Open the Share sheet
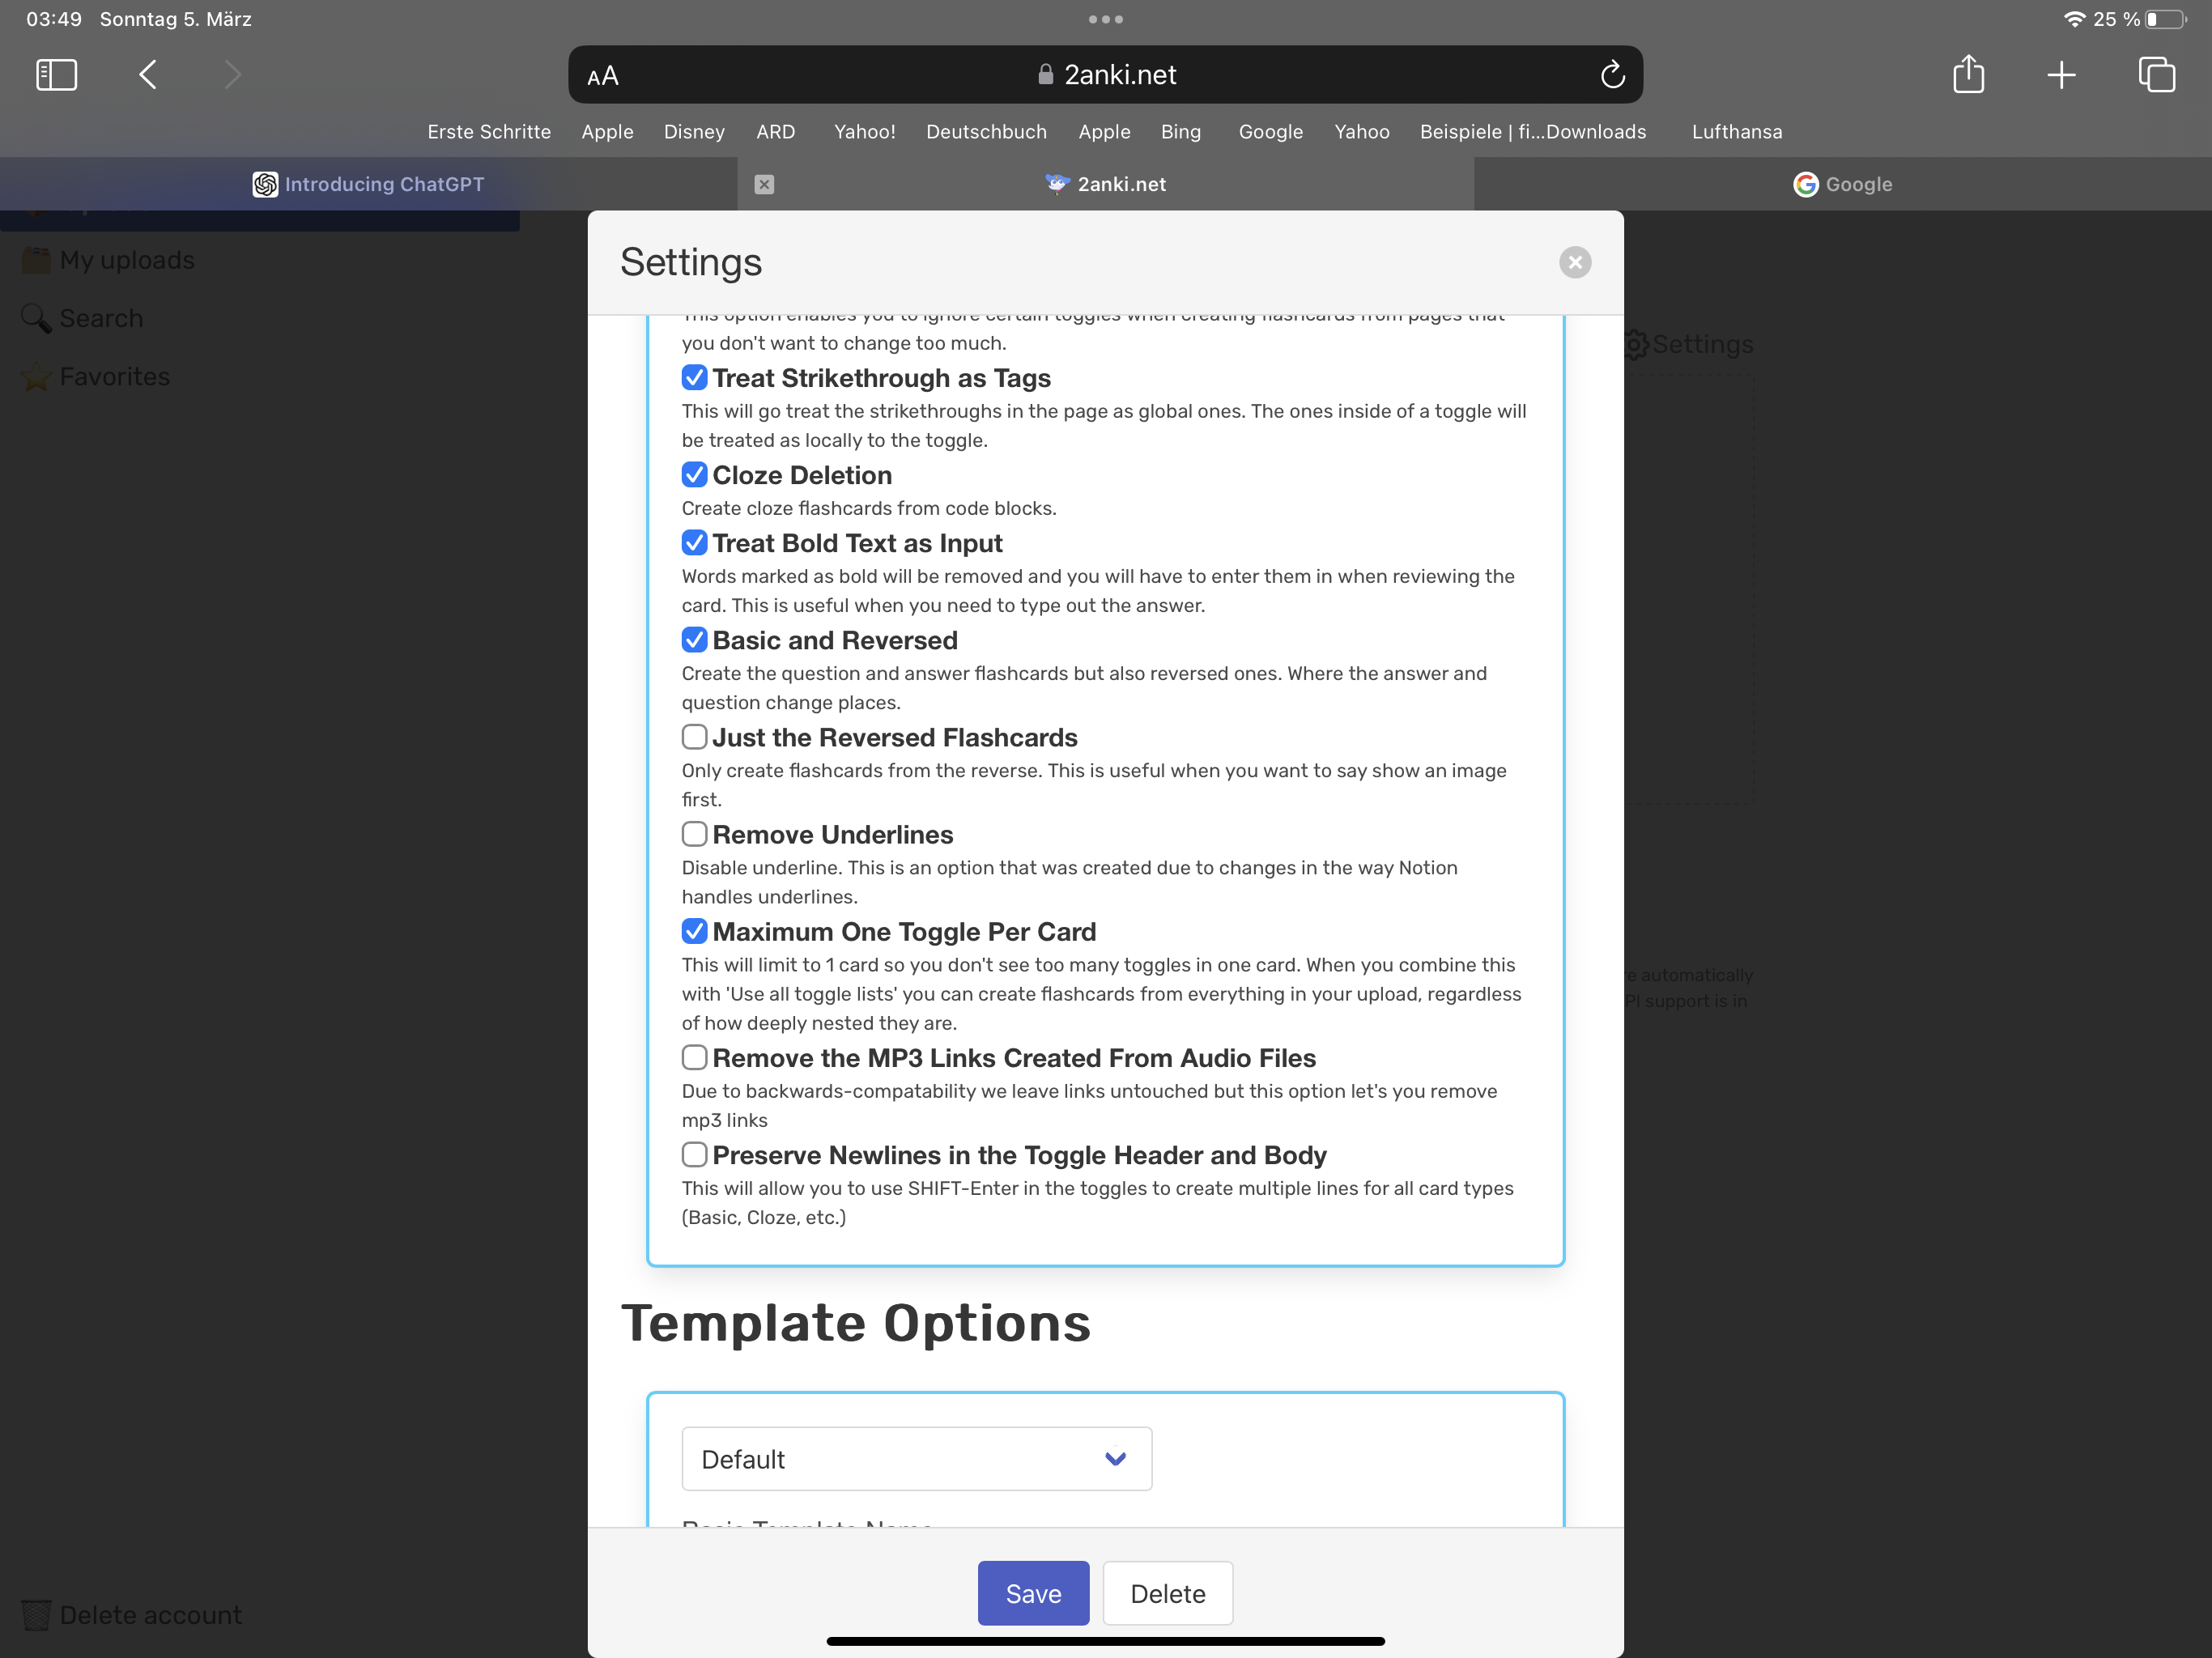 [1969, 74]
